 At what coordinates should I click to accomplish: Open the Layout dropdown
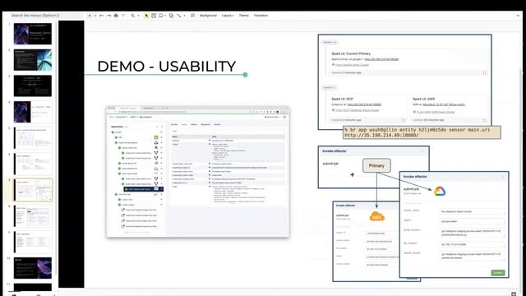click(x=228, y=16)
